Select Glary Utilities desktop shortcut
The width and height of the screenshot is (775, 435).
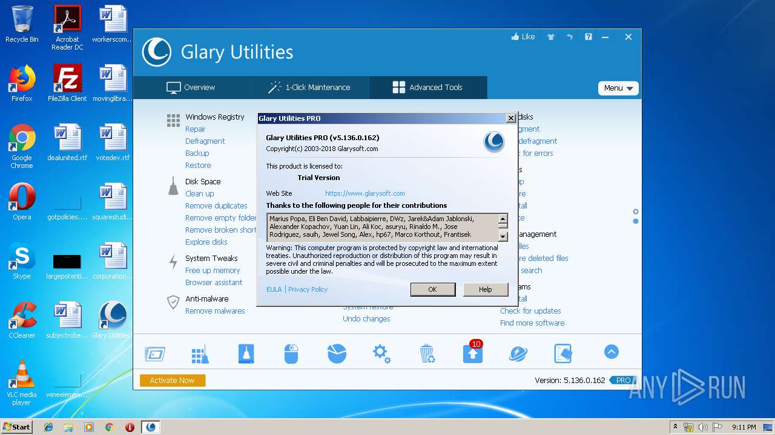pos(112,320)
